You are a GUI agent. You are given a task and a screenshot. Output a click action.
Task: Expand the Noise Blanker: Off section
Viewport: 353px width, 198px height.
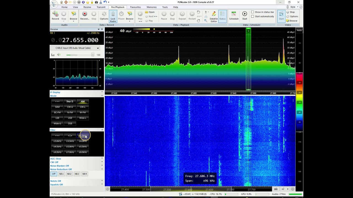[x=76, y=166]
